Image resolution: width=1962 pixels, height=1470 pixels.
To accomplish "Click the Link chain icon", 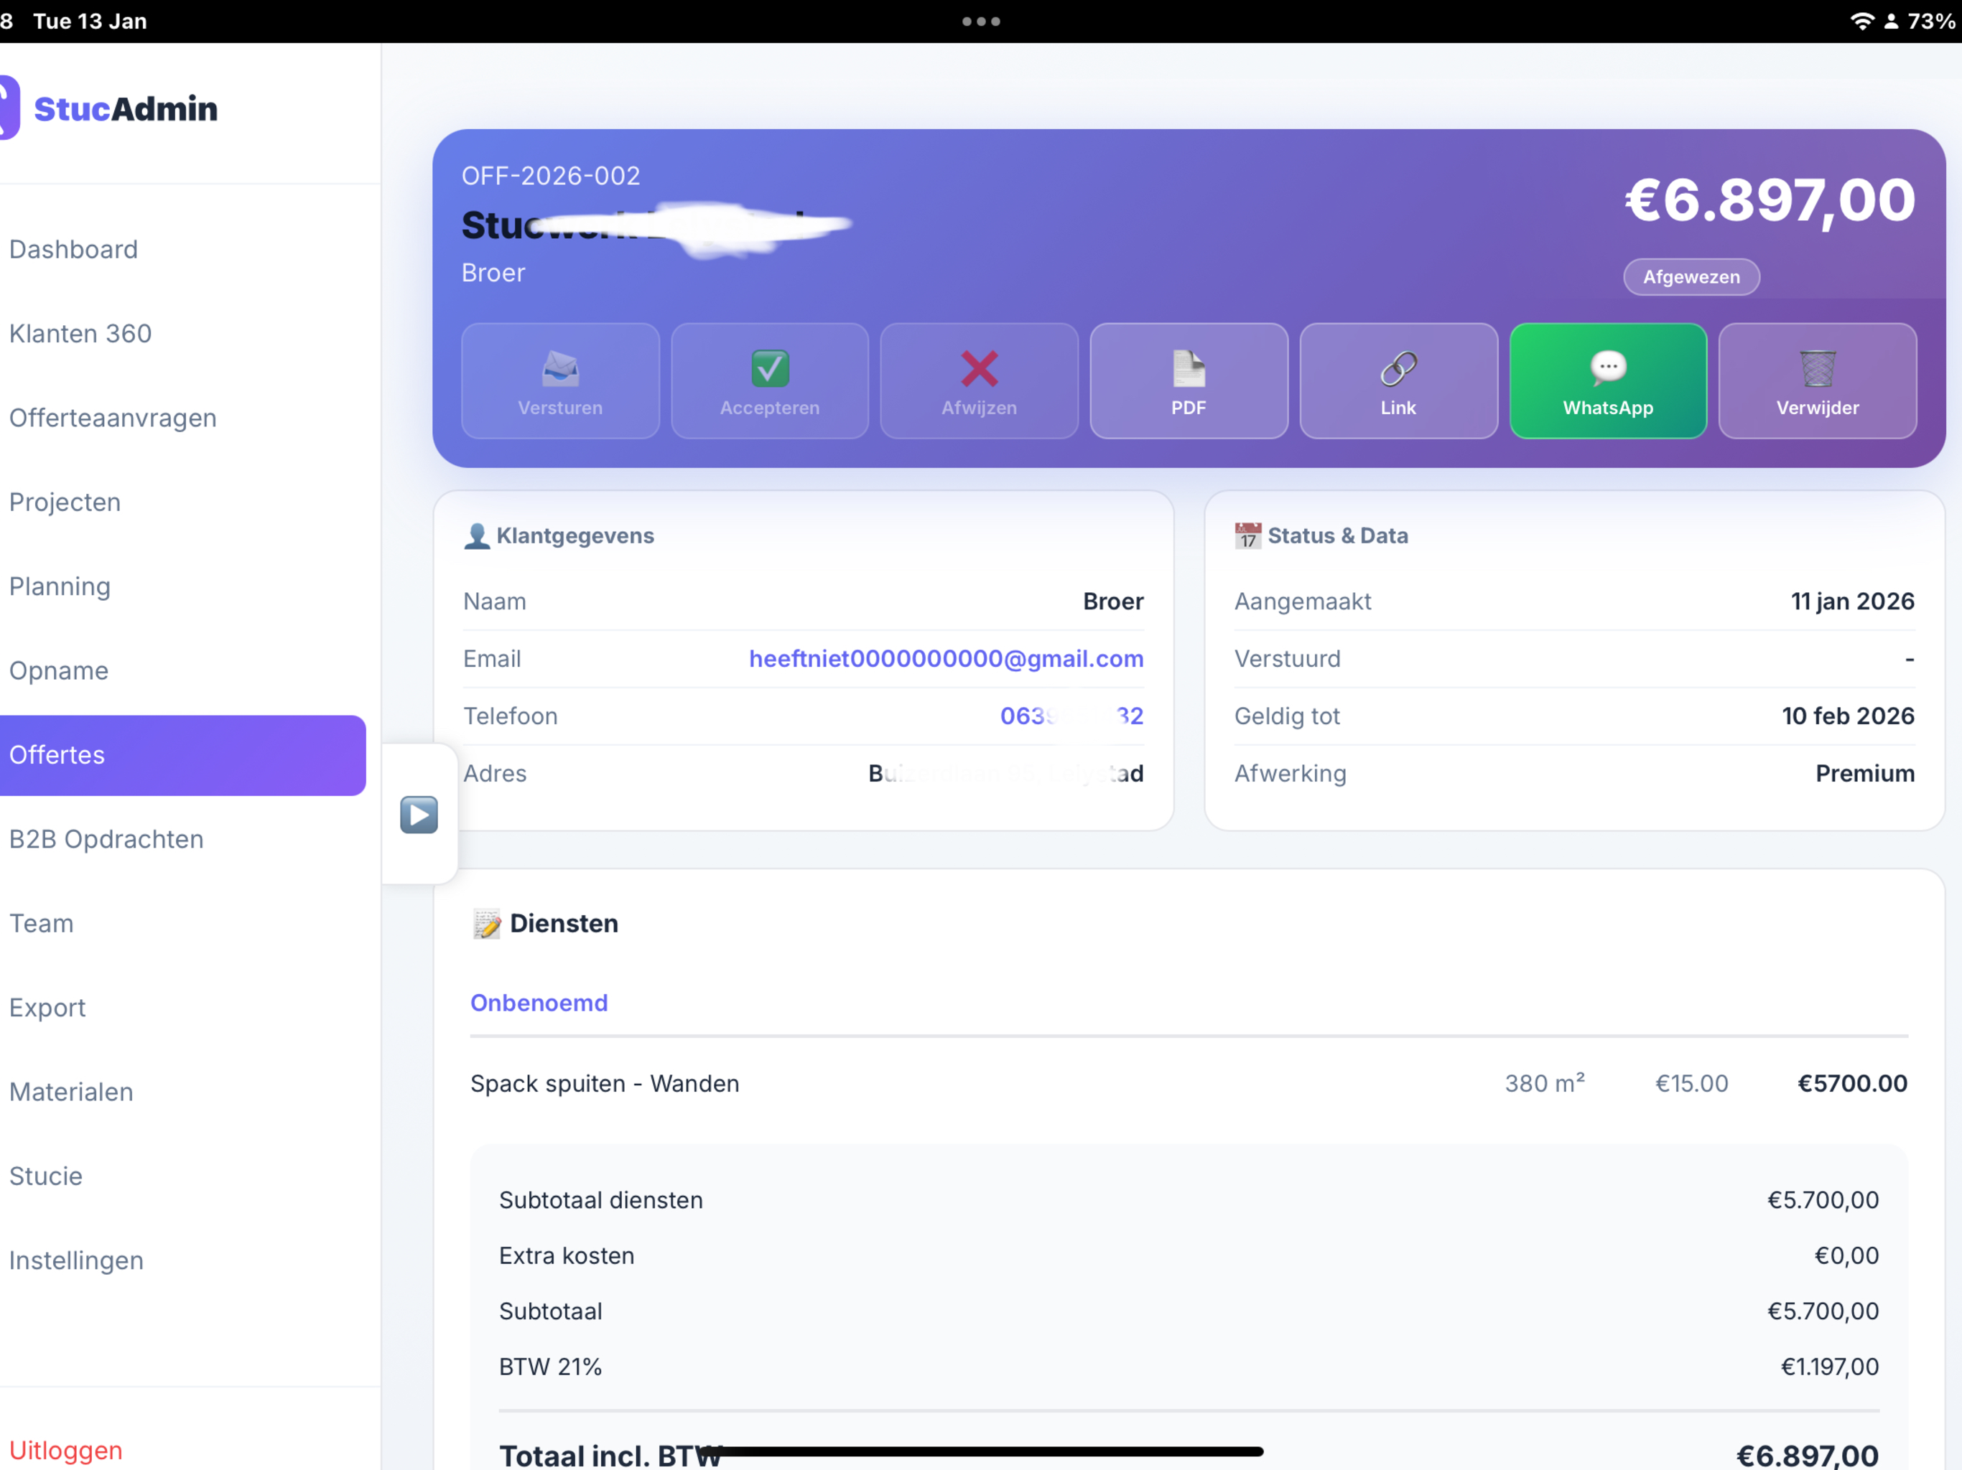I will (1398, 369).
